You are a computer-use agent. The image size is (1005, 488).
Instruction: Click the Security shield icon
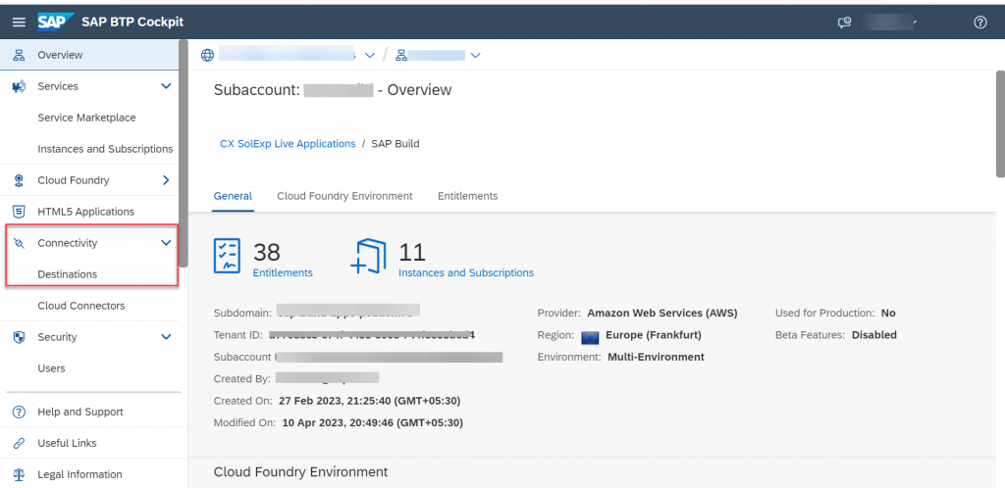pyautogui.click(x=19, y=337)
